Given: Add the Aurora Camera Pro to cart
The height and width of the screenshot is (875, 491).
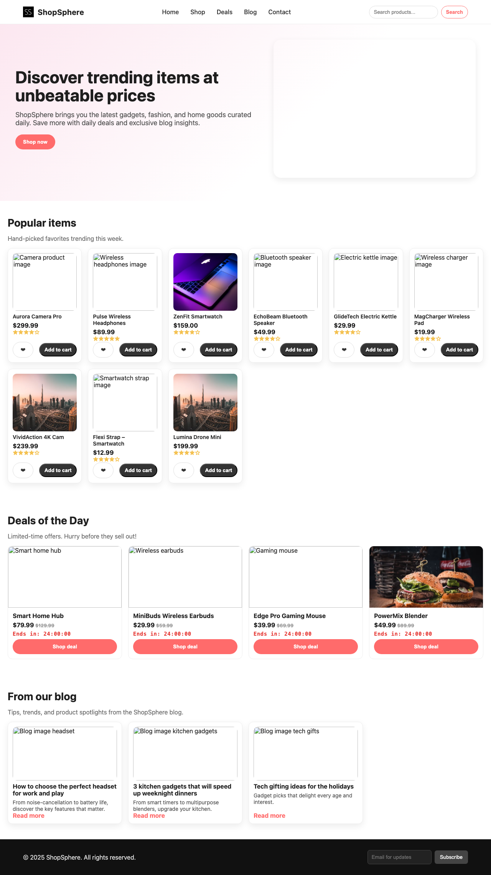Looking at the screenshot, I should (x=58, y=350).
